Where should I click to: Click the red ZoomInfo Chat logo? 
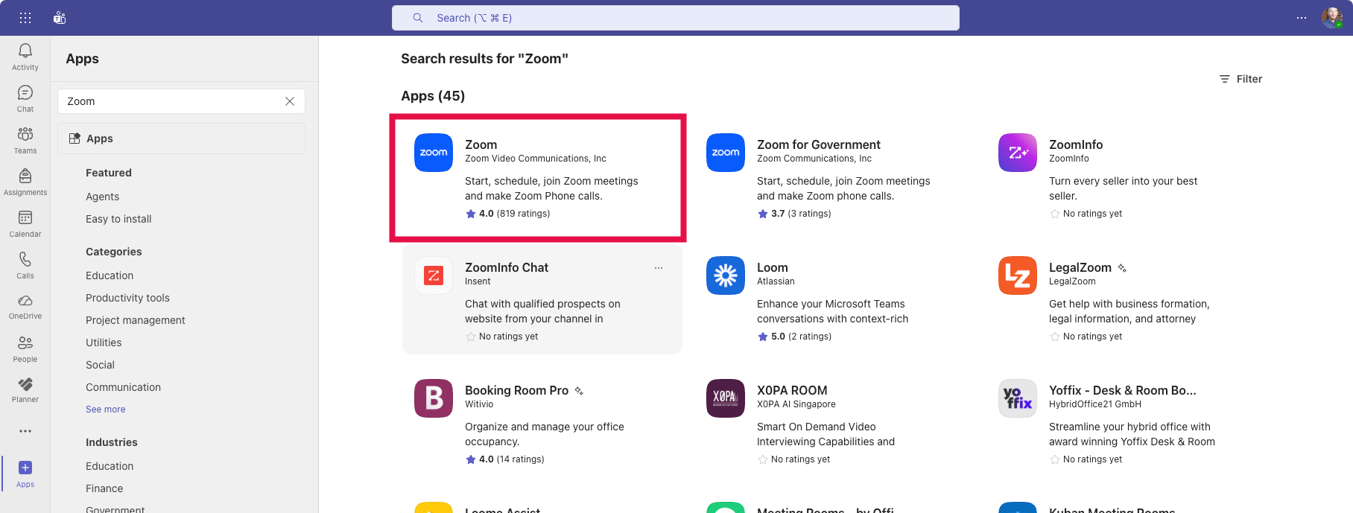434,275
